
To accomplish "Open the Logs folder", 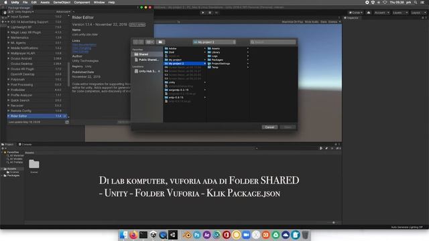I will [228, 56].
